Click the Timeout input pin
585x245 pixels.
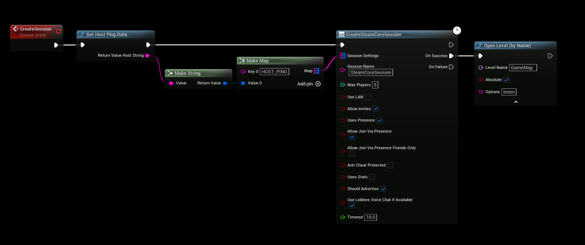(x=343, y=217)
